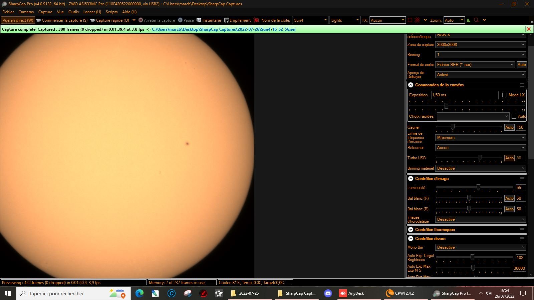Open the Contrôles d'image panel options menu
Viewport: 534px width, 300px height.
pyautogui.click(x=522, y=179)
